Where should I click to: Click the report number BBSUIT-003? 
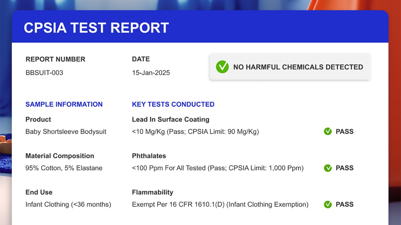pyautogui.click(x=44, y=73)
